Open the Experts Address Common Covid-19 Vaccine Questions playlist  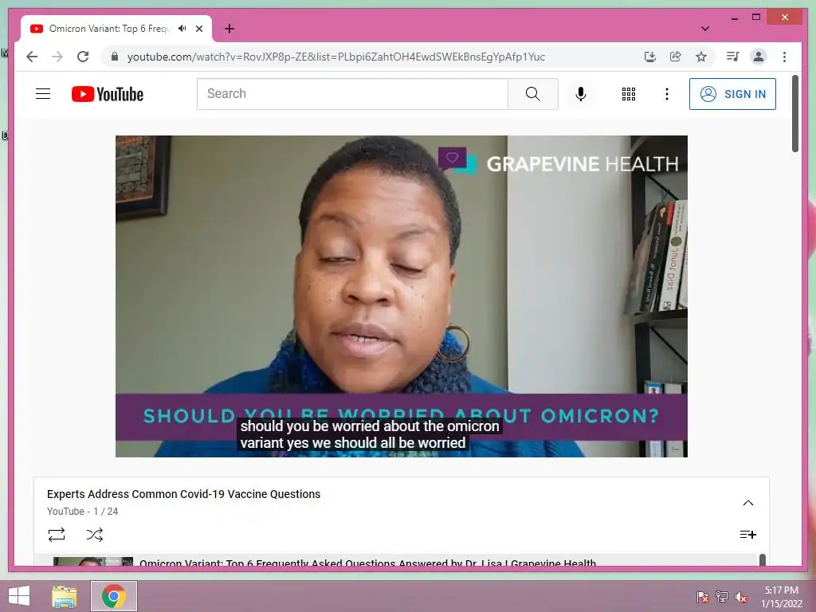pyautogui.click(x=184, y=494)
